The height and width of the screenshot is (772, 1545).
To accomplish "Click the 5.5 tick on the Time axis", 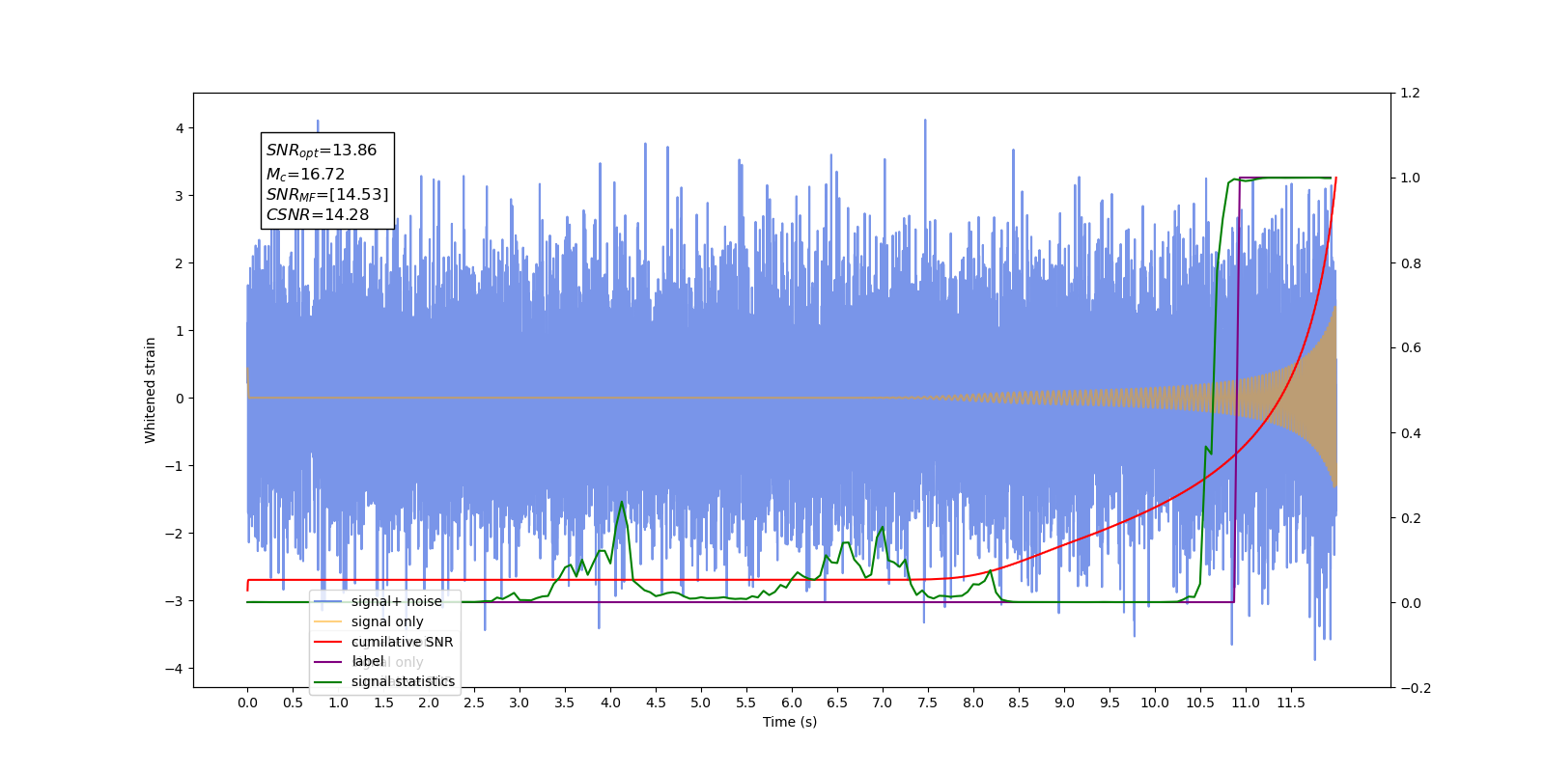I will pyautogui.click(x=746, y=703).
